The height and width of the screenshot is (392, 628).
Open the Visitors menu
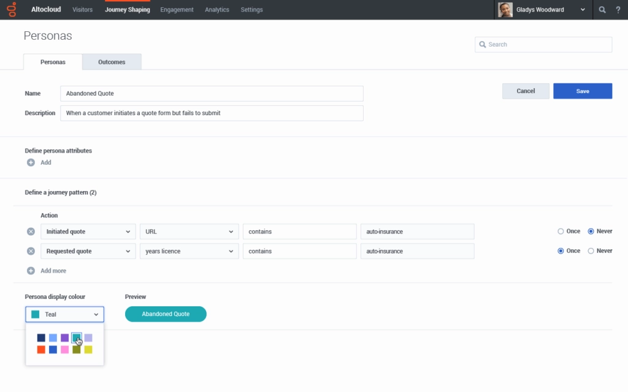[x=83, y=10]
